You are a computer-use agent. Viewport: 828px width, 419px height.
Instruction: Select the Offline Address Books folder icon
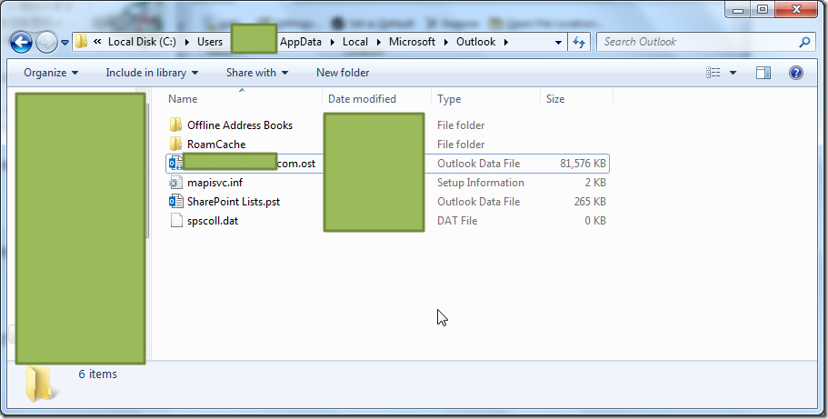click(x=175, y=125)
